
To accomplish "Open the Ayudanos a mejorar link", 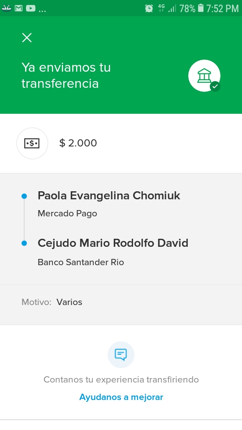I will click(121, 397).
